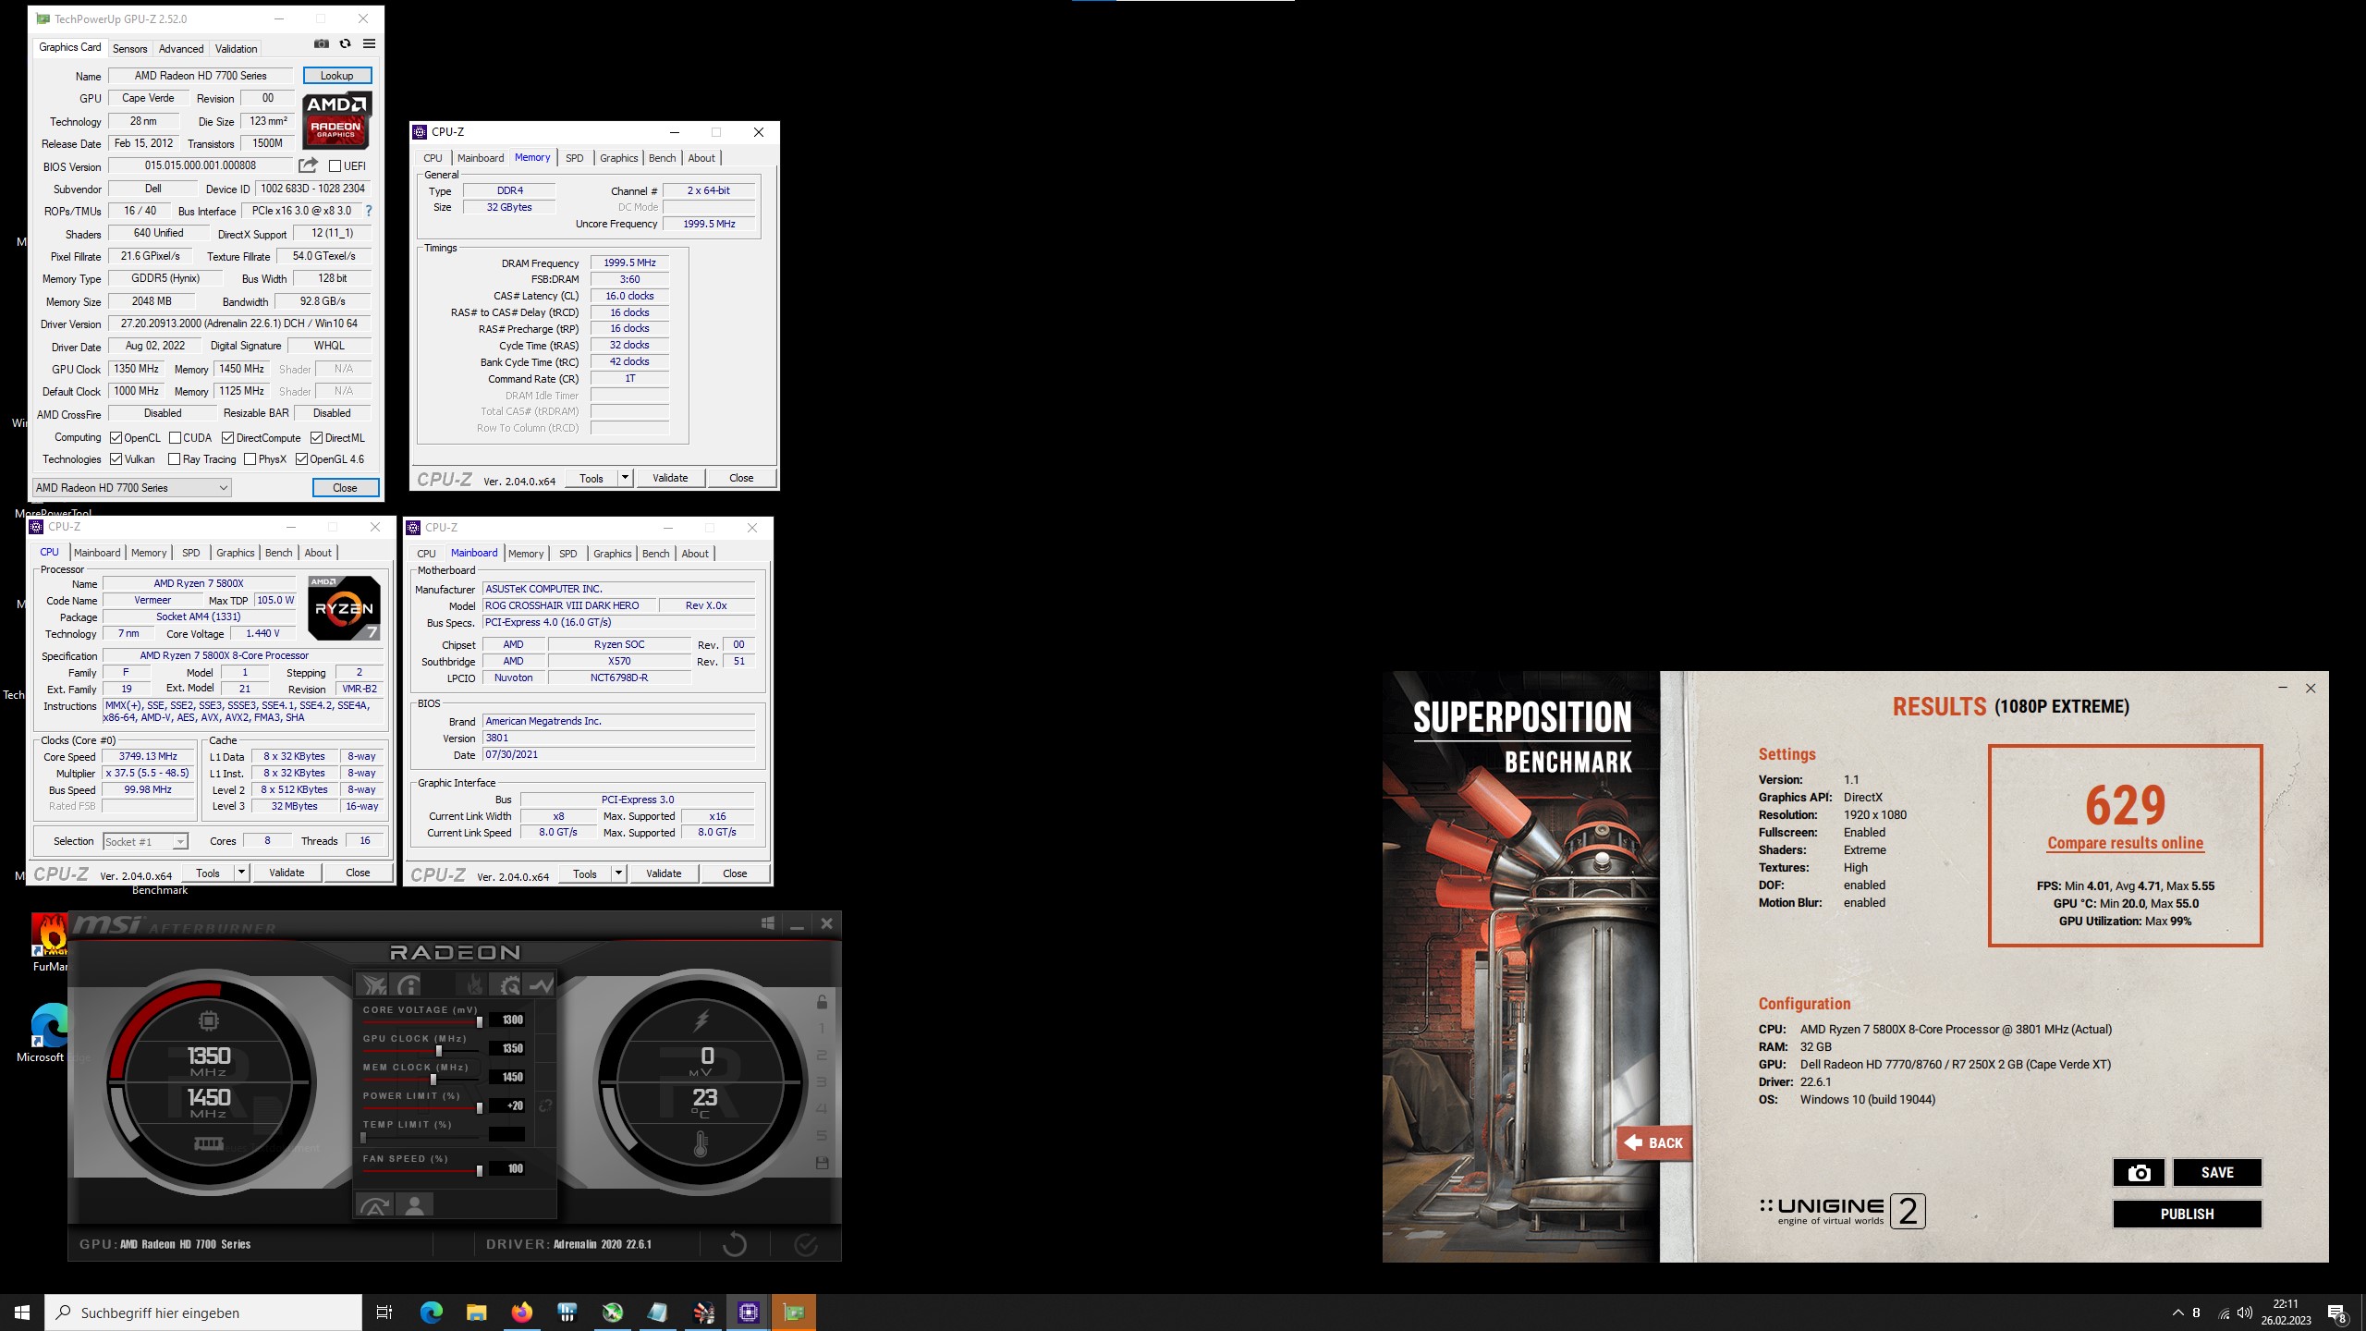Click the Afterburner flame OC scanner icon

[x=473, y=985]
